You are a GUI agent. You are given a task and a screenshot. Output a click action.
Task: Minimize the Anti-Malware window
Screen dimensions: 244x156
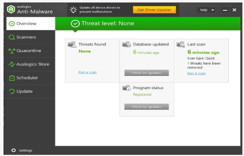click(225, 10)
